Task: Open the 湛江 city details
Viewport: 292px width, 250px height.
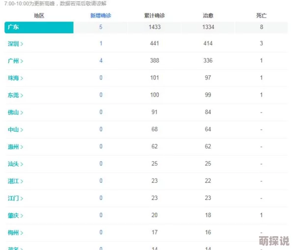Action: pos(15,181)
